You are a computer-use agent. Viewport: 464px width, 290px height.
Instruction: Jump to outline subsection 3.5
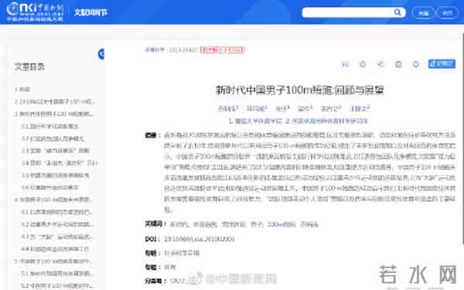[55, 176]
